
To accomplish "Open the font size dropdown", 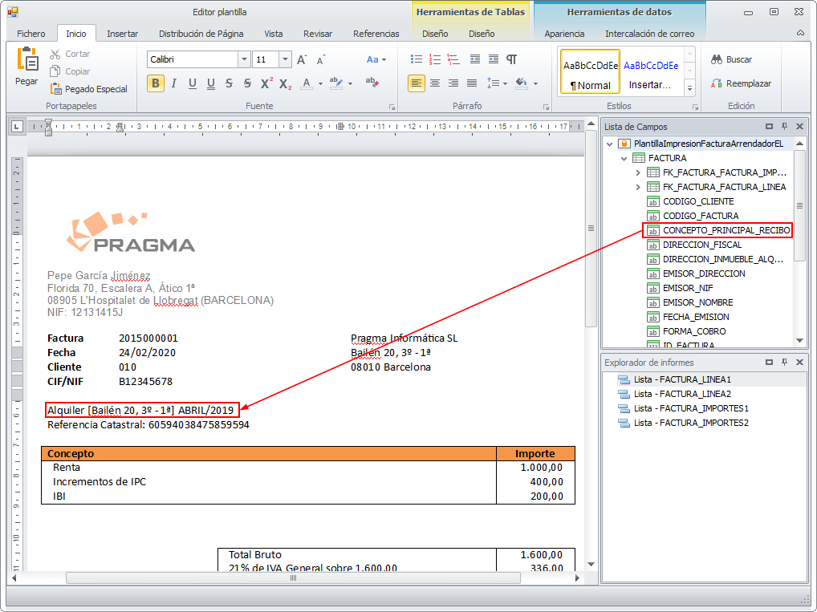I will [285, 59].
